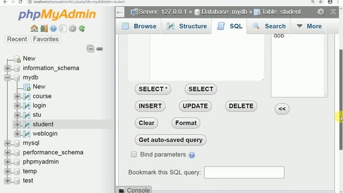Select the SQL tab

tap(229, 26)
